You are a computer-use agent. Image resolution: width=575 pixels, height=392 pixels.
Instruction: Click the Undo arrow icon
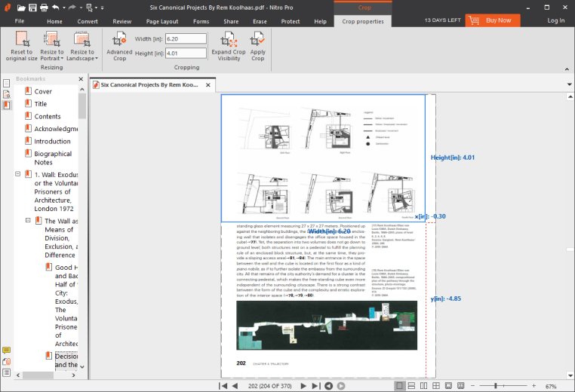pyautogui.click(x=55, y=8)
